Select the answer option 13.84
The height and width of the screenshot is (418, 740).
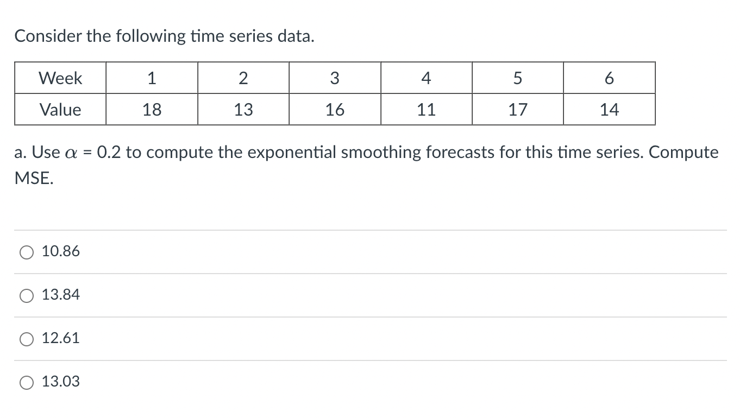[60, 294]
